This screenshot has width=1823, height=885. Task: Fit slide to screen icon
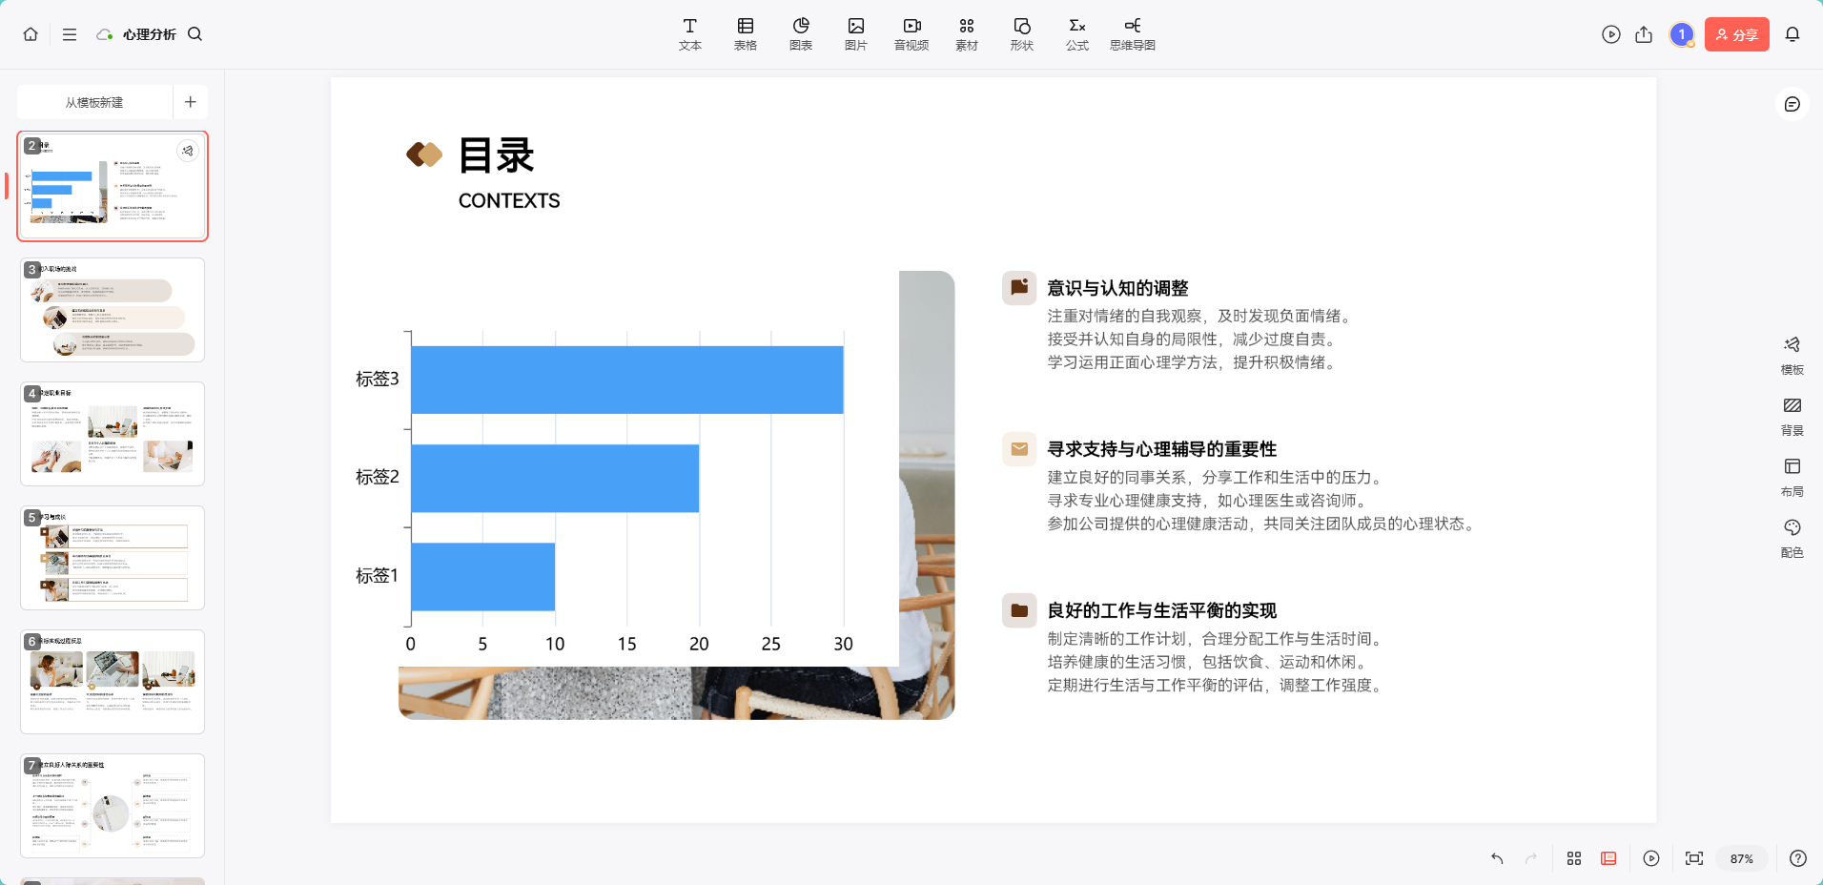click(x=1694, y=858)
